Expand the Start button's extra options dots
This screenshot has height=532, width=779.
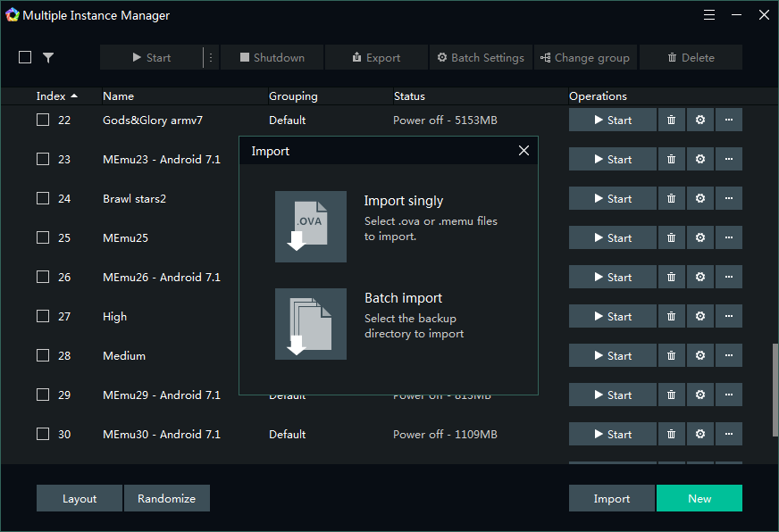click(x=211, y=58)
